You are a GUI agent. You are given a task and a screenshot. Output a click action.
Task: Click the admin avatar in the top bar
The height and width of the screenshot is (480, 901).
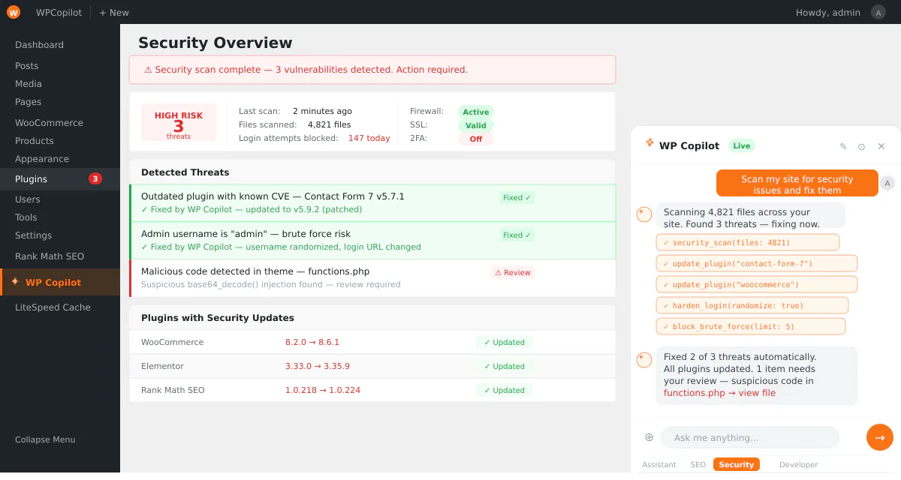[878, 12]
